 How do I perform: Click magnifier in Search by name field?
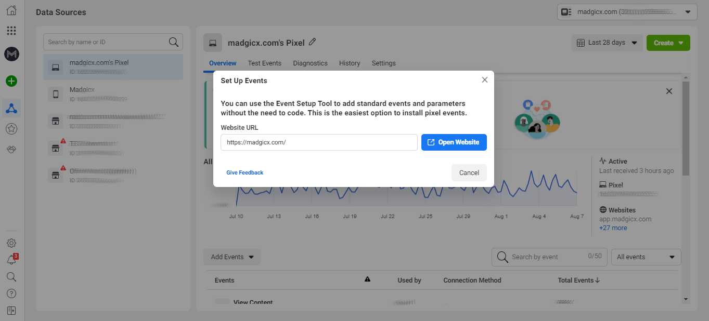coord(173,42)
